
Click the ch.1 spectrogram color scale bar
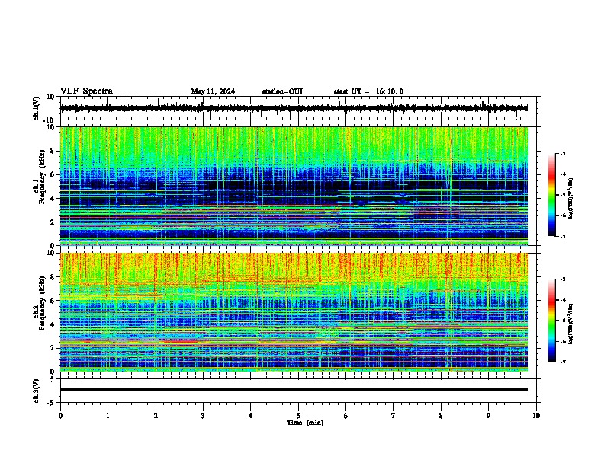(x=551, y=195)
